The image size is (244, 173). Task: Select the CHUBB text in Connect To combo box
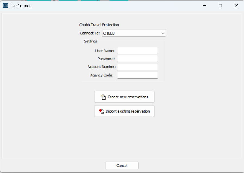pyautogui.click(x=109, y=33)
